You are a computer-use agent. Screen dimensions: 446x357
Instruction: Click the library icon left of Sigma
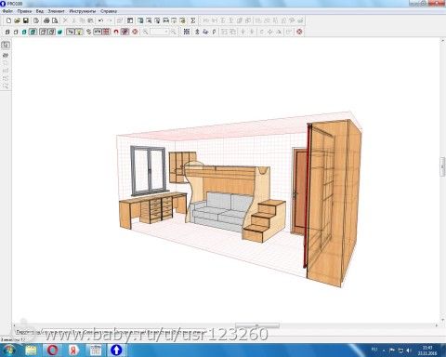[x=182, y=20]
